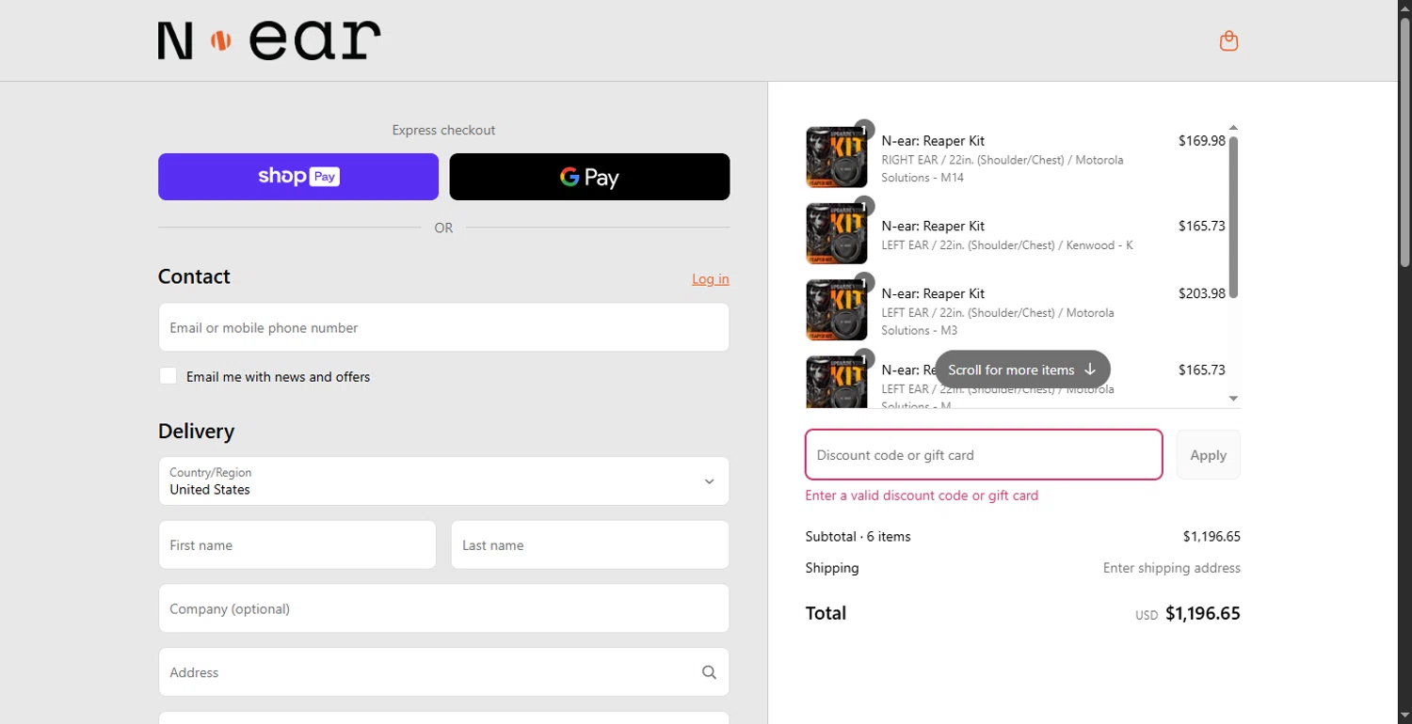Click the Company (optional) field
Screen dimensions: 1412x724
point(443,608)
